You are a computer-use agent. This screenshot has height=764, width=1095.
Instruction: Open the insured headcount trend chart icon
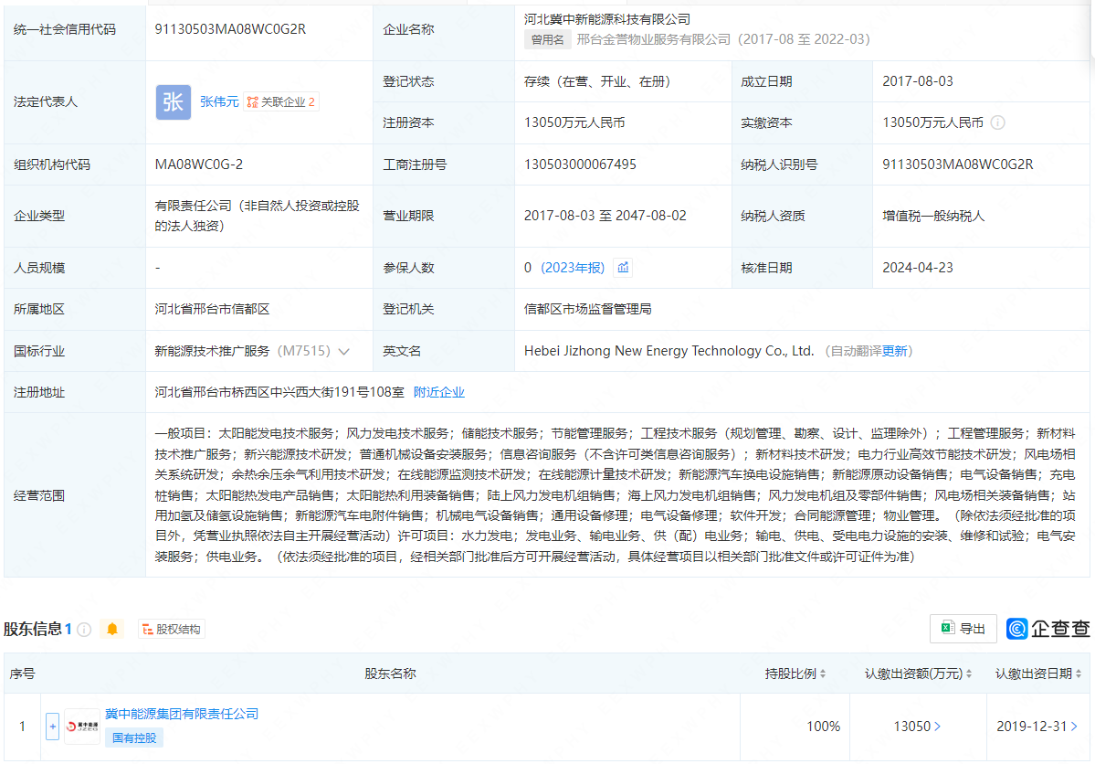point(623,268)
